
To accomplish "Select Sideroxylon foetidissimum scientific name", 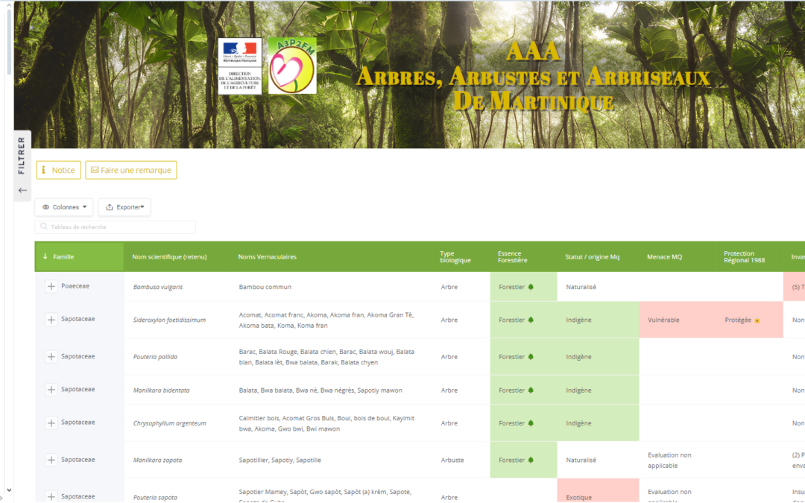I will 169,320.
